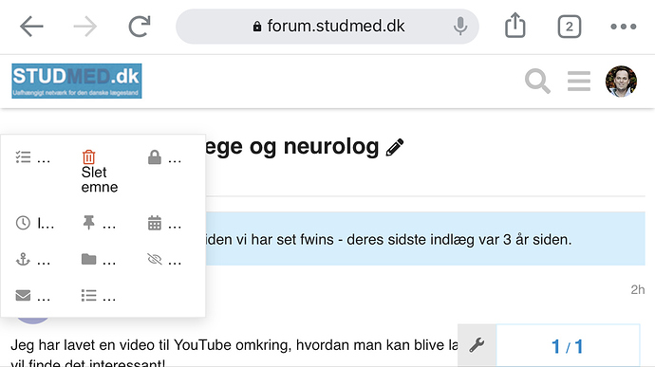Open the tab switcher showing 2
This screenshot has height=367, width=655.
coord(569,27)
